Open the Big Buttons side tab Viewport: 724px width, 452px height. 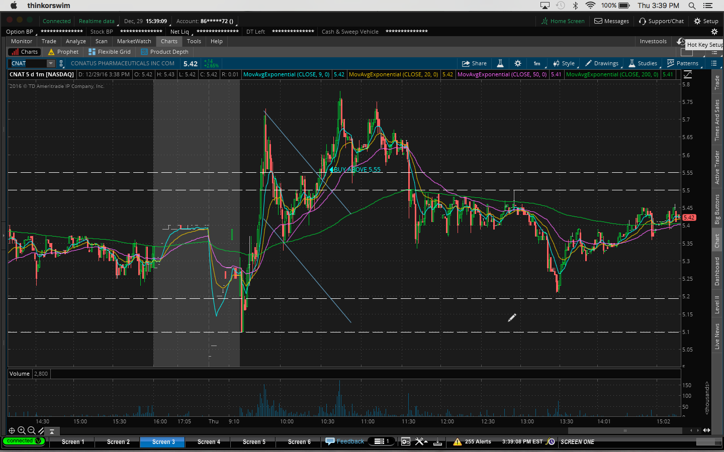(717, 209)
